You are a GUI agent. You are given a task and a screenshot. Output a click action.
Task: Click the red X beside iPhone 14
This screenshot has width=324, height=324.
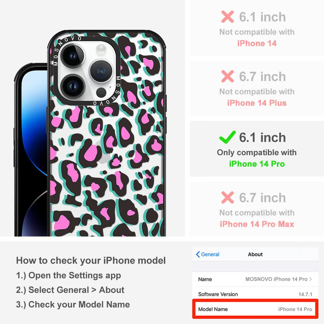point(227,17)
